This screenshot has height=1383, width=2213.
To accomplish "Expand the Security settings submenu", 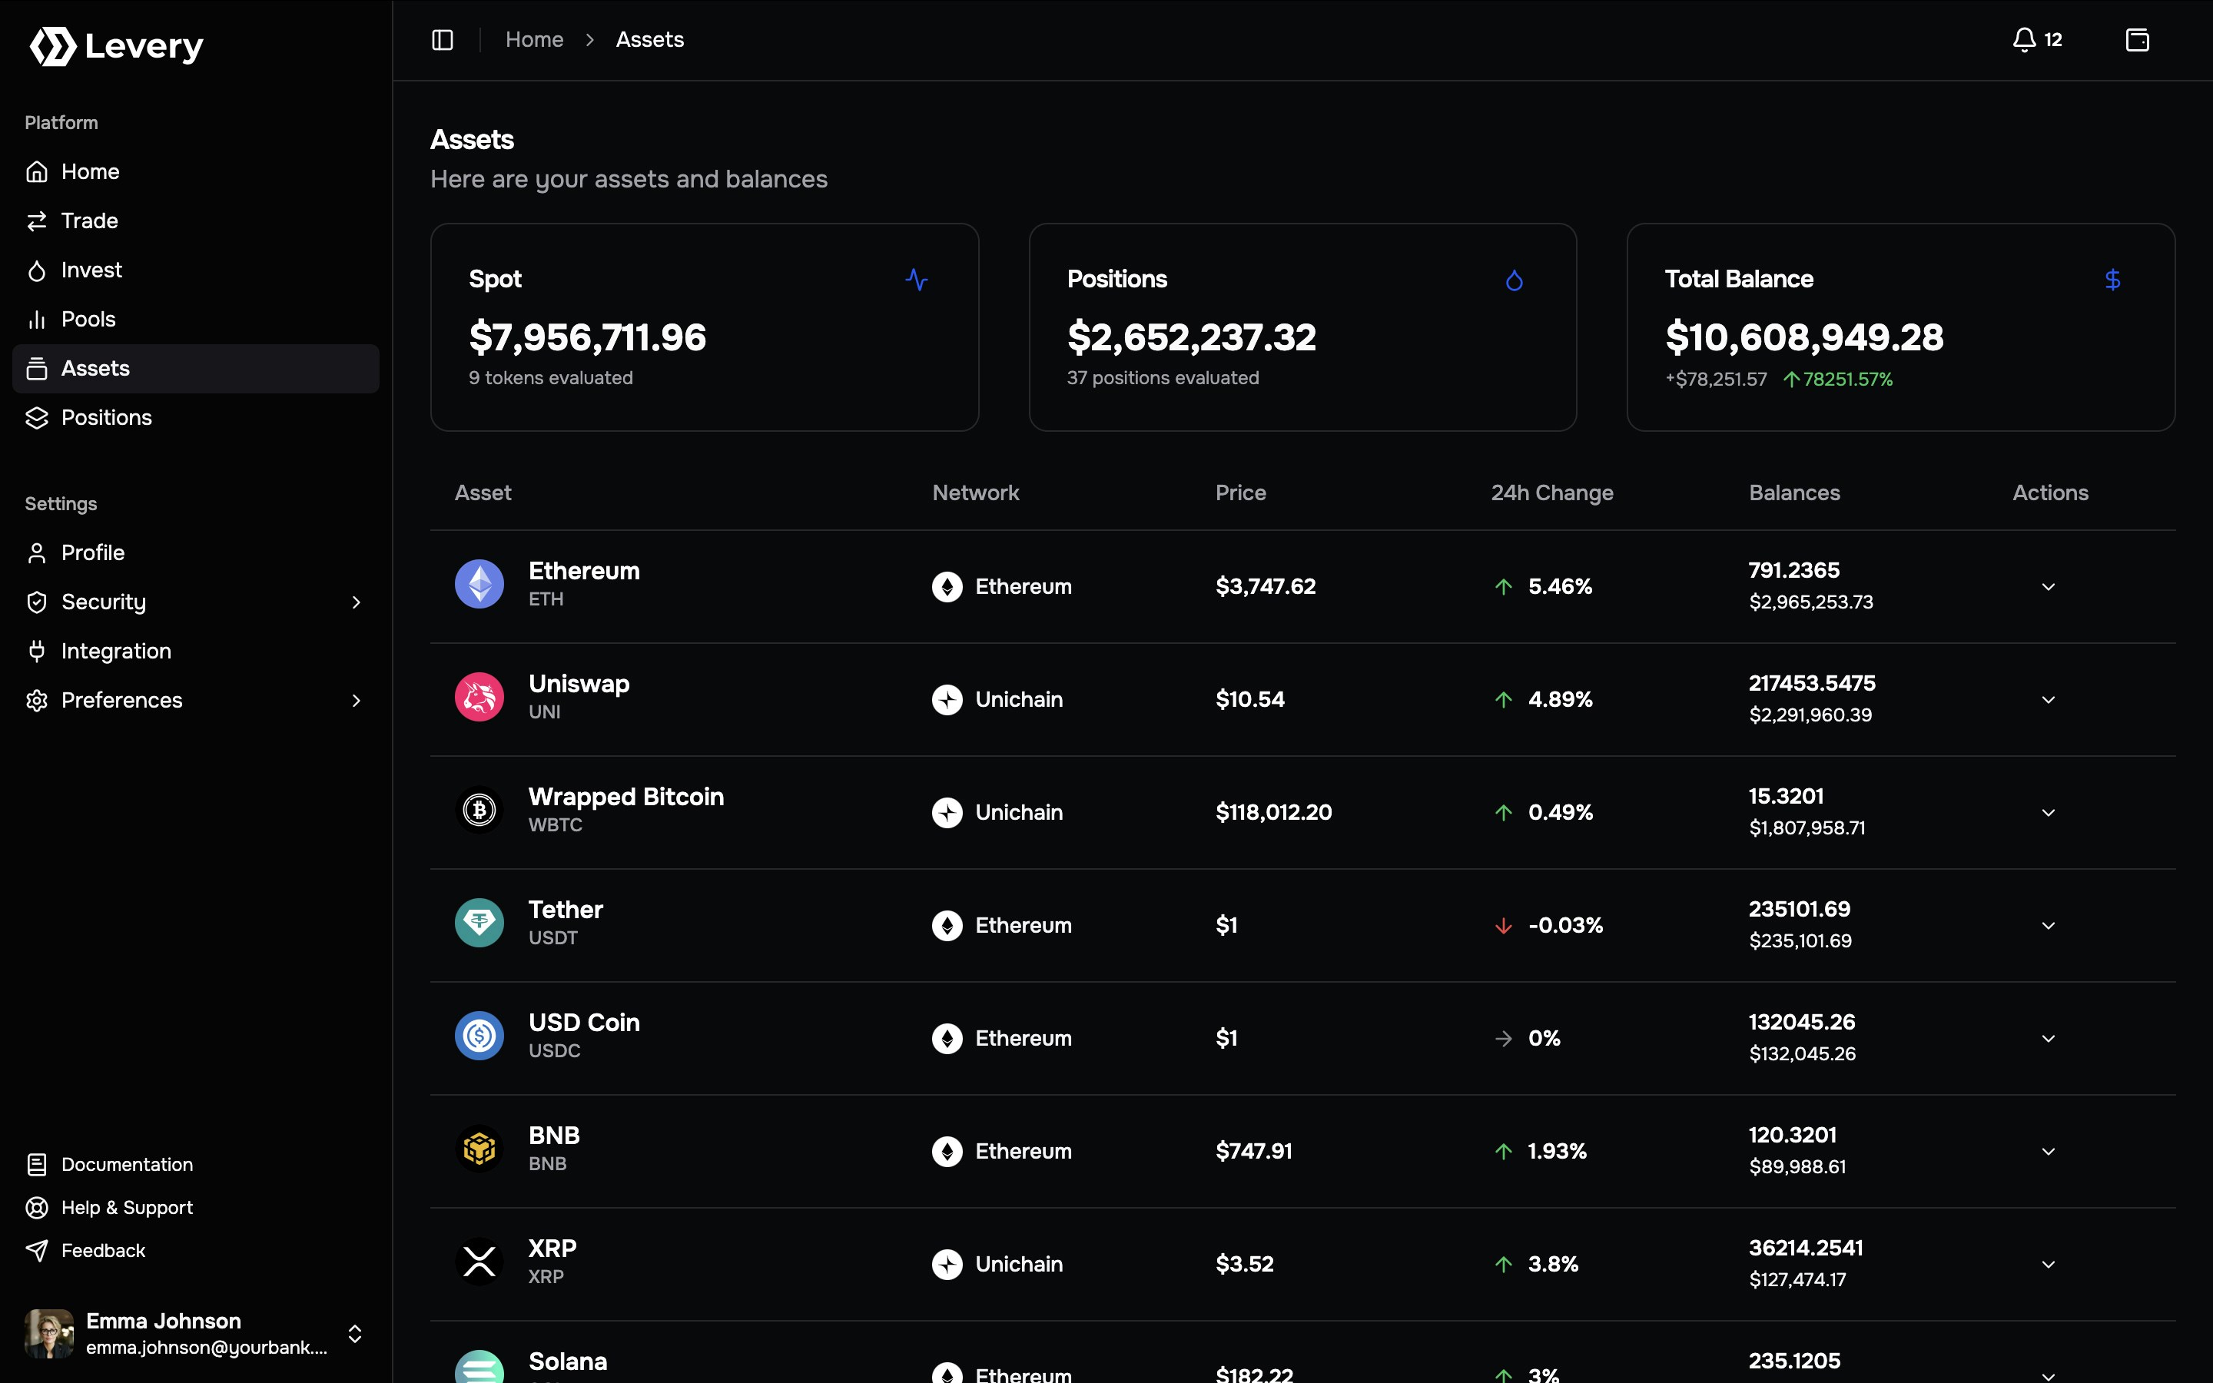I will coord(357,602).
